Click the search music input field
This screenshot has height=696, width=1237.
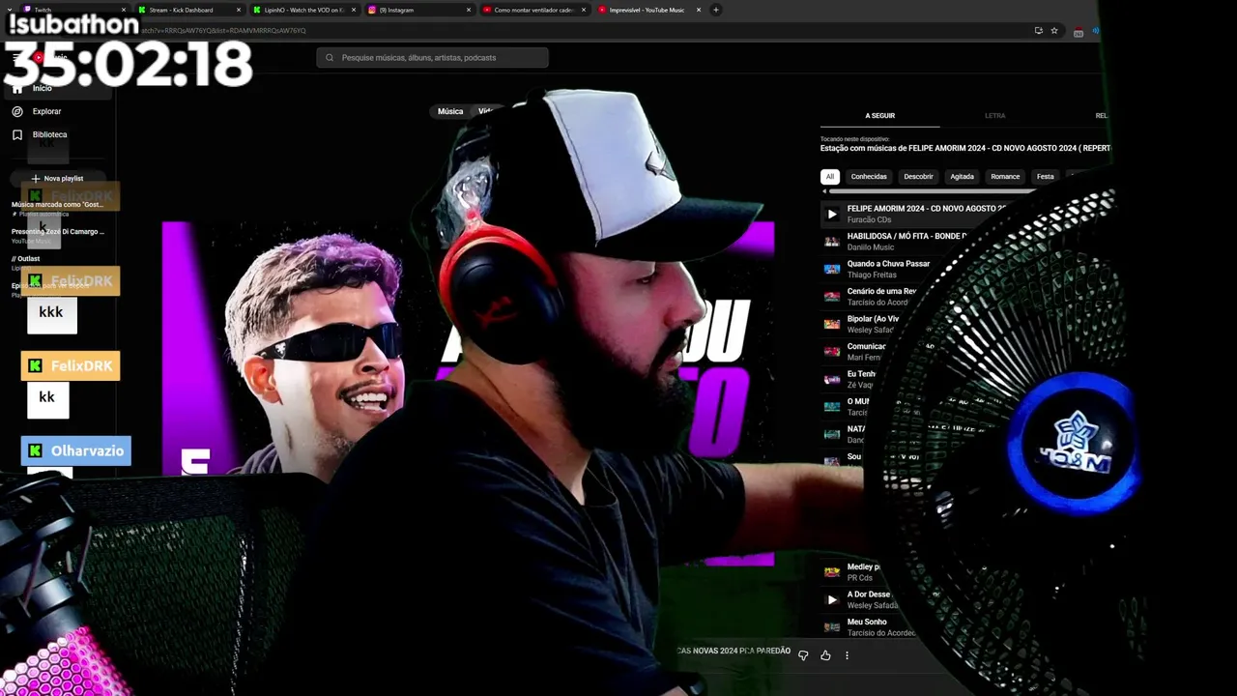point(432,58)
